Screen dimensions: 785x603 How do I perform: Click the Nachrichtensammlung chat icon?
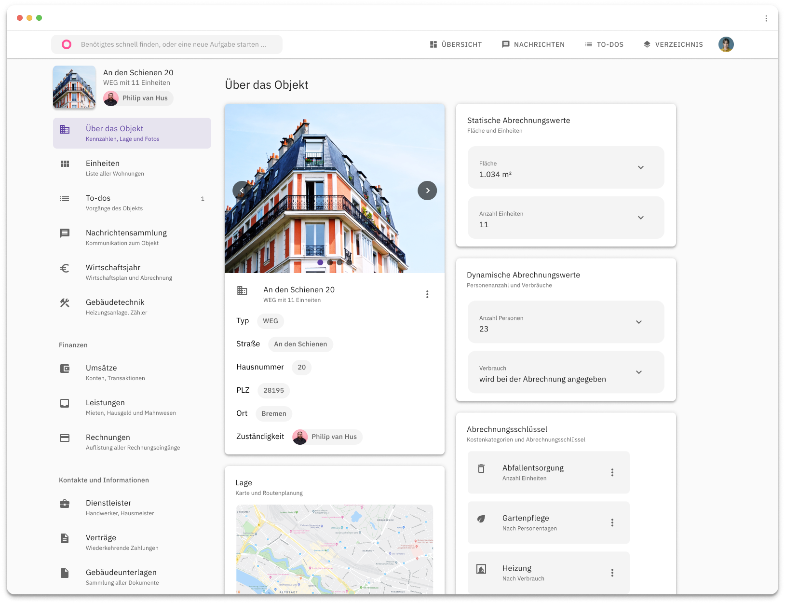point(65,233)
